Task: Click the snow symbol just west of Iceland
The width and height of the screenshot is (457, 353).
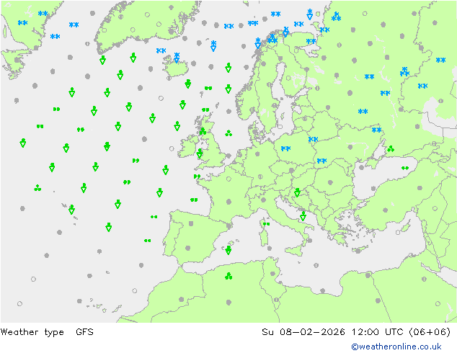Action: (161, 50)
